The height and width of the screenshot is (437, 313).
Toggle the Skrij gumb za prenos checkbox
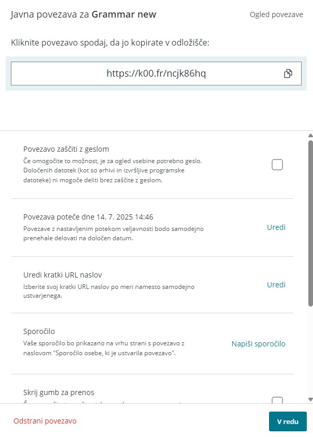click(x=277, y=400)
